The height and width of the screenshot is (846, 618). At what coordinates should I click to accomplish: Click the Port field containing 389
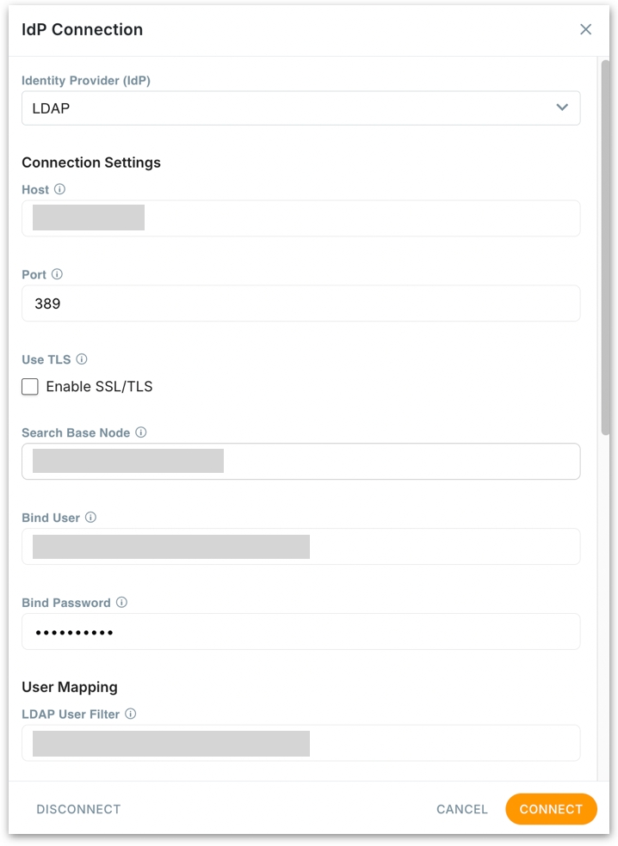(x=301, y=303)
